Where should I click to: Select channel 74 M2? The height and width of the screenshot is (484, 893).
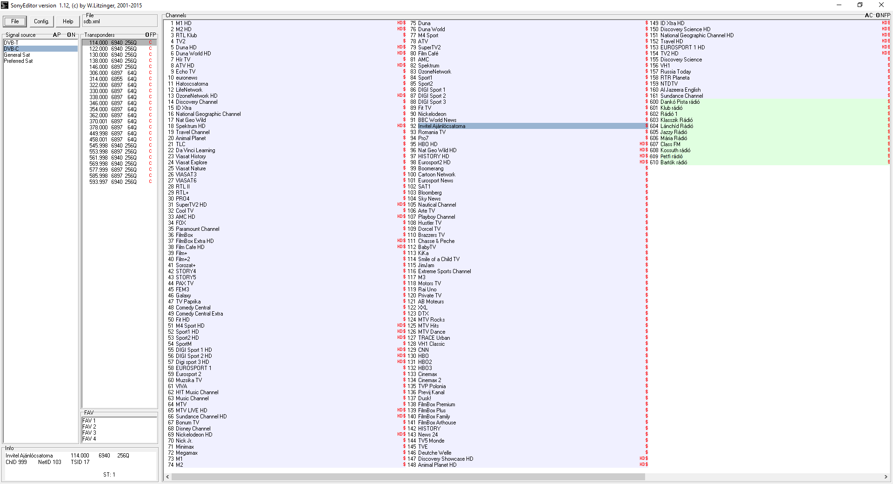coord(286,465)
